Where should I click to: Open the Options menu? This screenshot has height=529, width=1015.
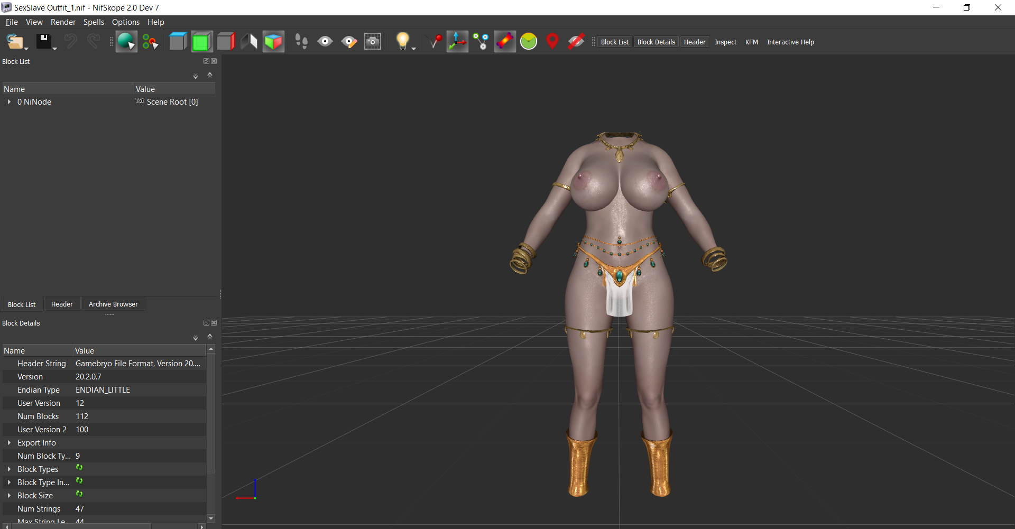pos(126,22)
